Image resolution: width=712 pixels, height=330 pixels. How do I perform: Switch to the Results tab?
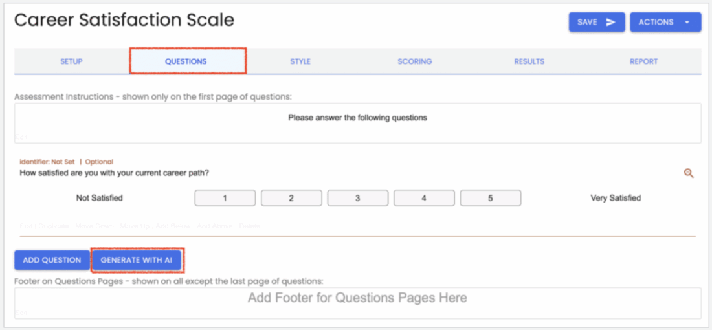[x=529, y=61]
